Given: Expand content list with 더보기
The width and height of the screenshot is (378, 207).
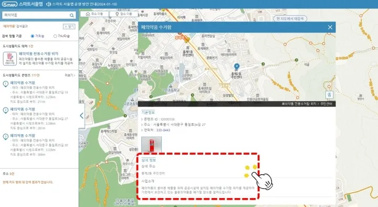Looking at the screenshot, I should 70,75.
